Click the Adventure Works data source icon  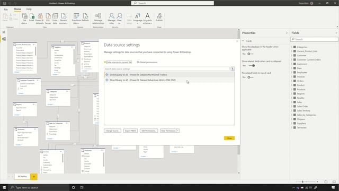pos(107,80)
